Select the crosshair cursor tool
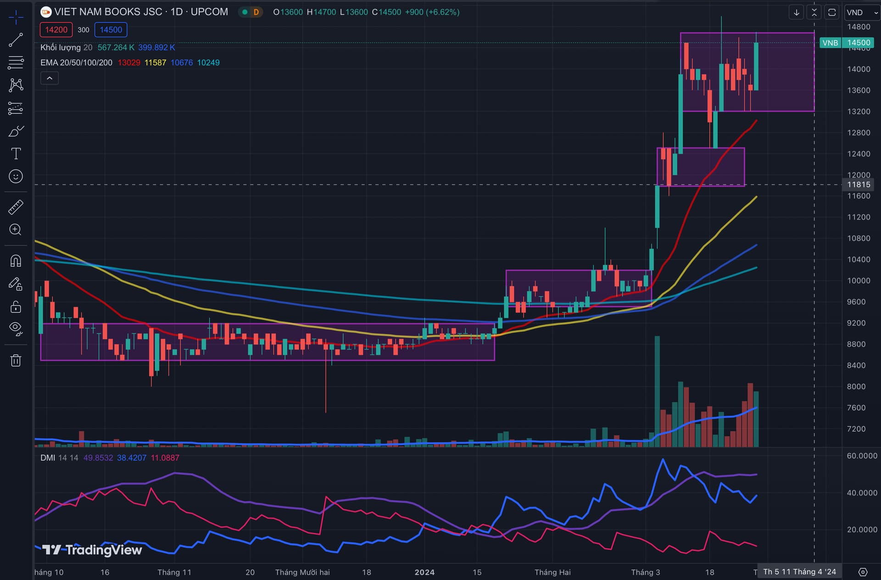 click(x=16, y=17)
